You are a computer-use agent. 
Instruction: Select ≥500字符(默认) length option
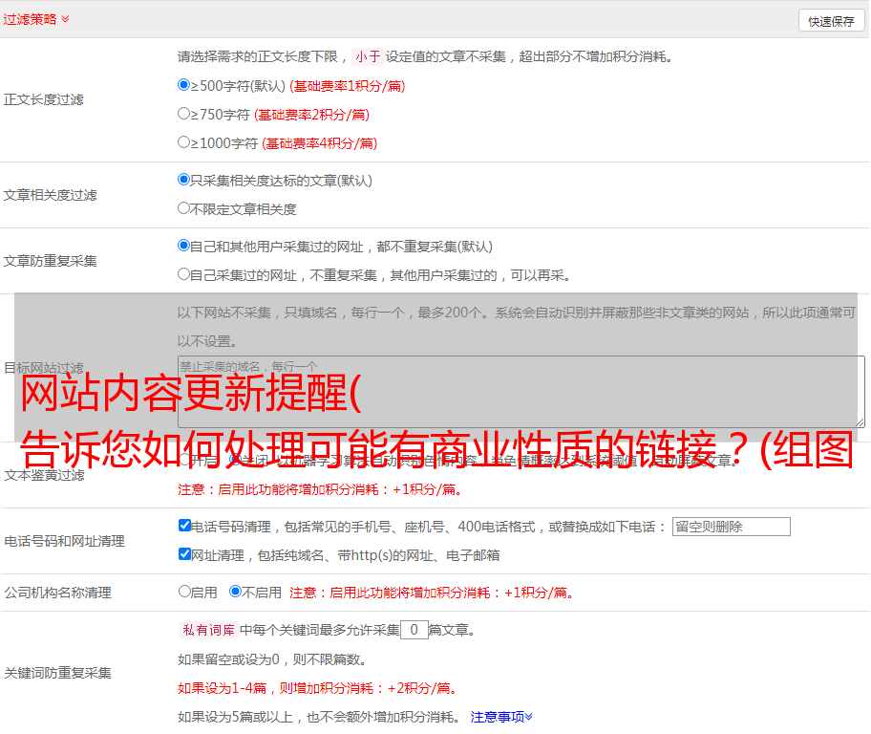(x=183, y=85)
